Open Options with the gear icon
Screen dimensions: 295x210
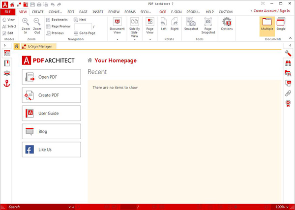(227, 23)
